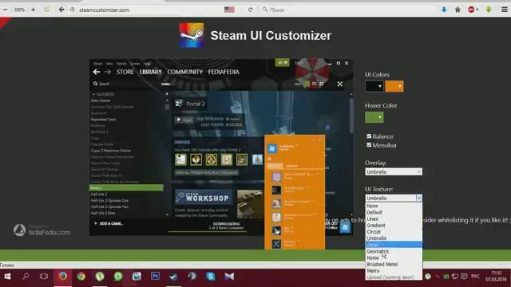Open Firefox from the taskbar
511x287 pixels.
coord(62,277)
